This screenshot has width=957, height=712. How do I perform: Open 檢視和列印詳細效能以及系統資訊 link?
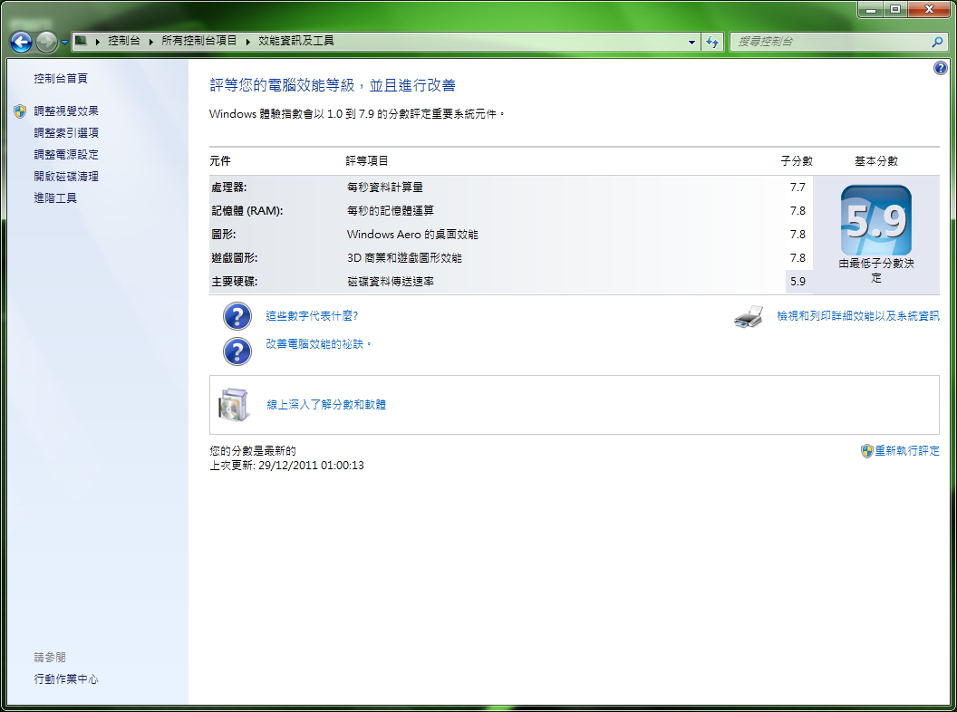(857, 315)
